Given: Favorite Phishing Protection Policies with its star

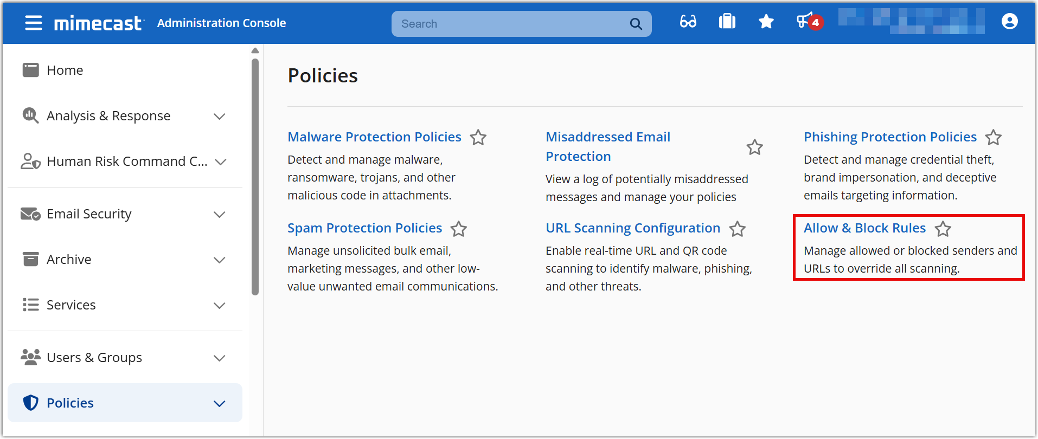Looking at the screenshot, I should [x=993, y=137].
